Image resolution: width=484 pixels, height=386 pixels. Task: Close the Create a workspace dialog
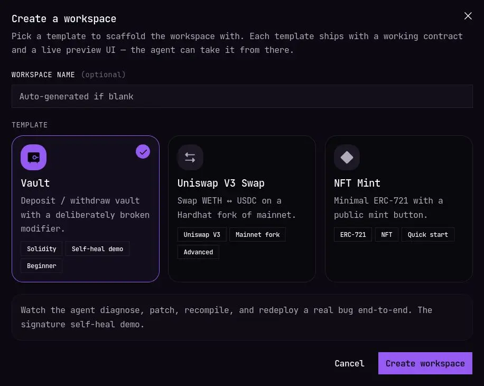(x=468, y=16)
